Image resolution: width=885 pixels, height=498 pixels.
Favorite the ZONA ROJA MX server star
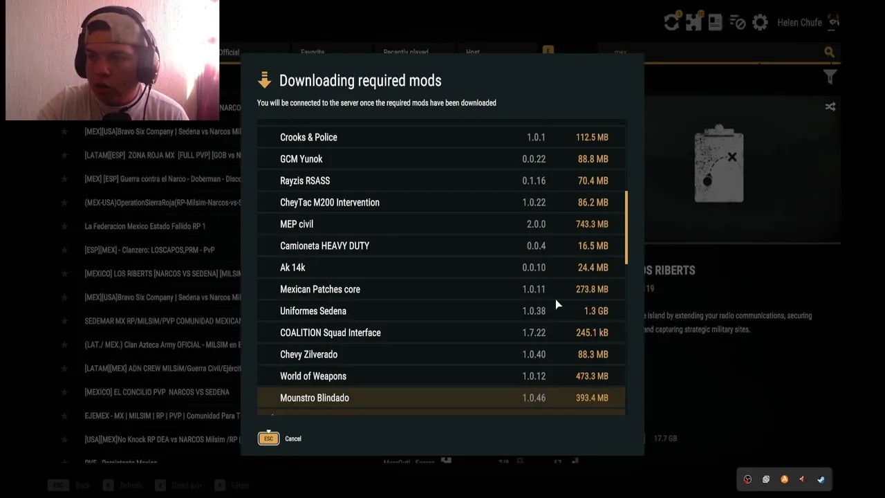[64, 155]
